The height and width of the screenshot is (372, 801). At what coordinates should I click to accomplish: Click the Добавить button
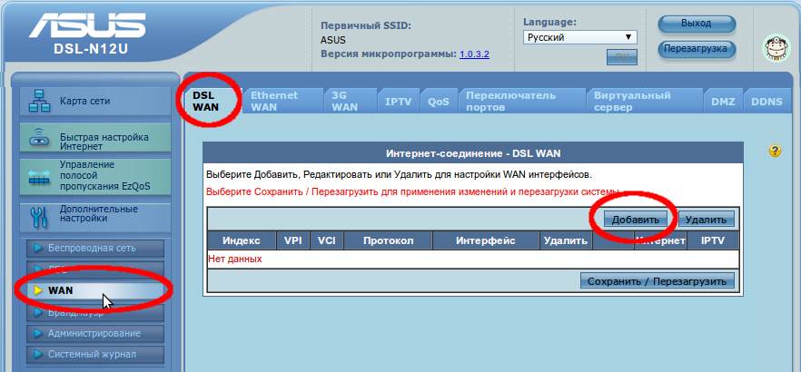click(x=636, y=220)
